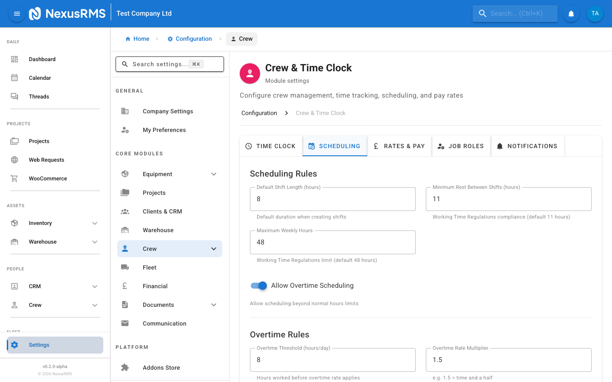Switch to the Rates & Pay tab
Viewport: 612px width, 382px height.
click(399, 146)
